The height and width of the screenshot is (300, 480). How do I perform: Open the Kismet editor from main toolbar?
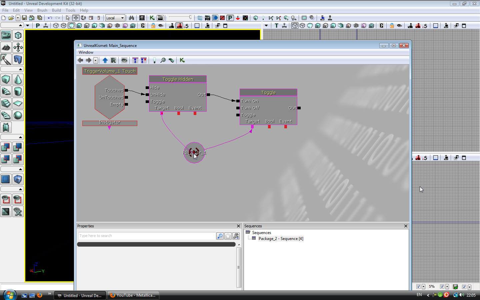pos(152,18)
